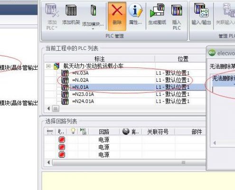Click the 添加机架 add rack icon
Image resolution: width=235 pixels, height=190 pixels.
click(71, 15)
